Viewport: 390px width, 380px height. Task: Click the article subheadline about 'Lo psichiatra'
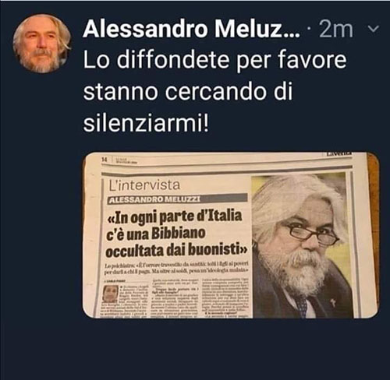tap(176, 269)
